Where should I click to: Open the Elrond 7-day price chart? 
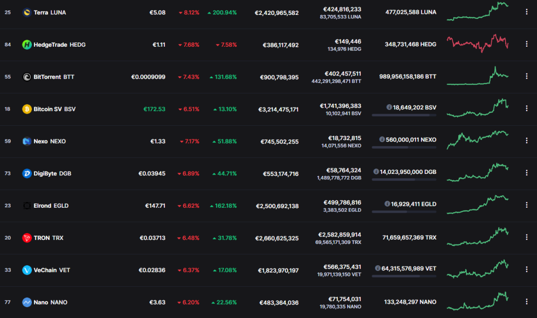tap(478, 204)
